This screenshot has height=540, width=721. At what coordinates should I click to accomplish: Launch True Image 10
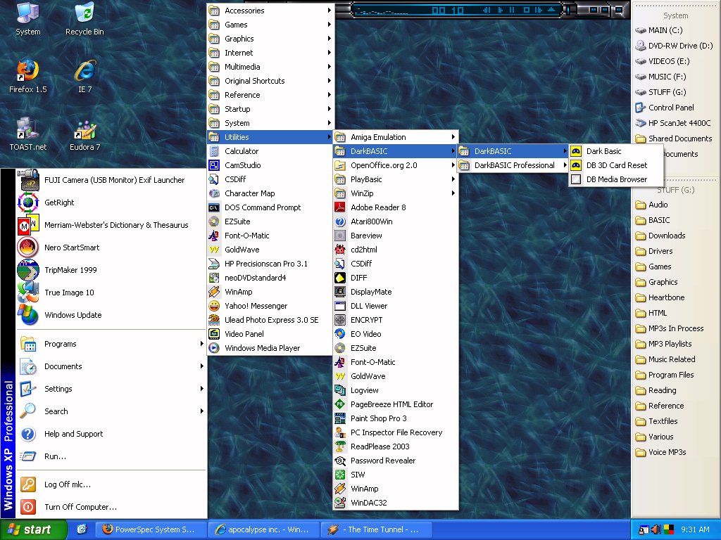point(112,292)
